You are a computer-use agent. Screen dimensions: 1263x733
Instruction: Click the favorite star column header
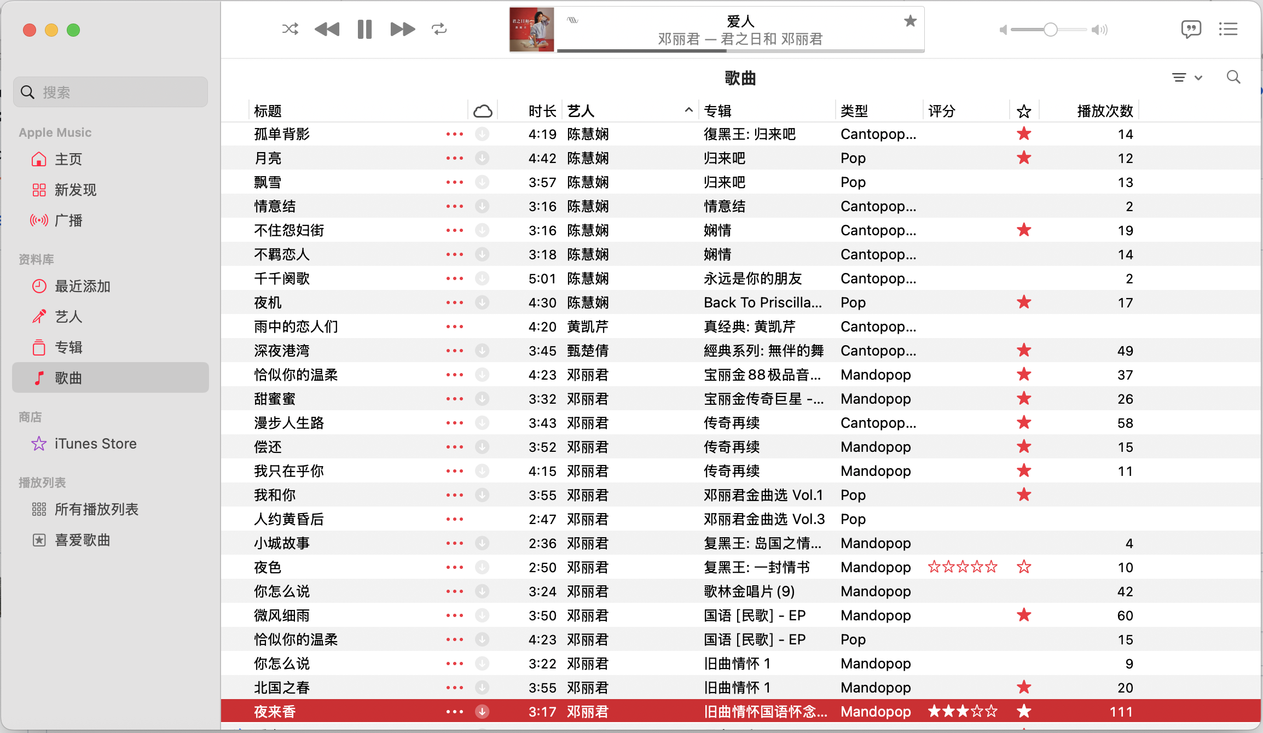coord(1024,111)
